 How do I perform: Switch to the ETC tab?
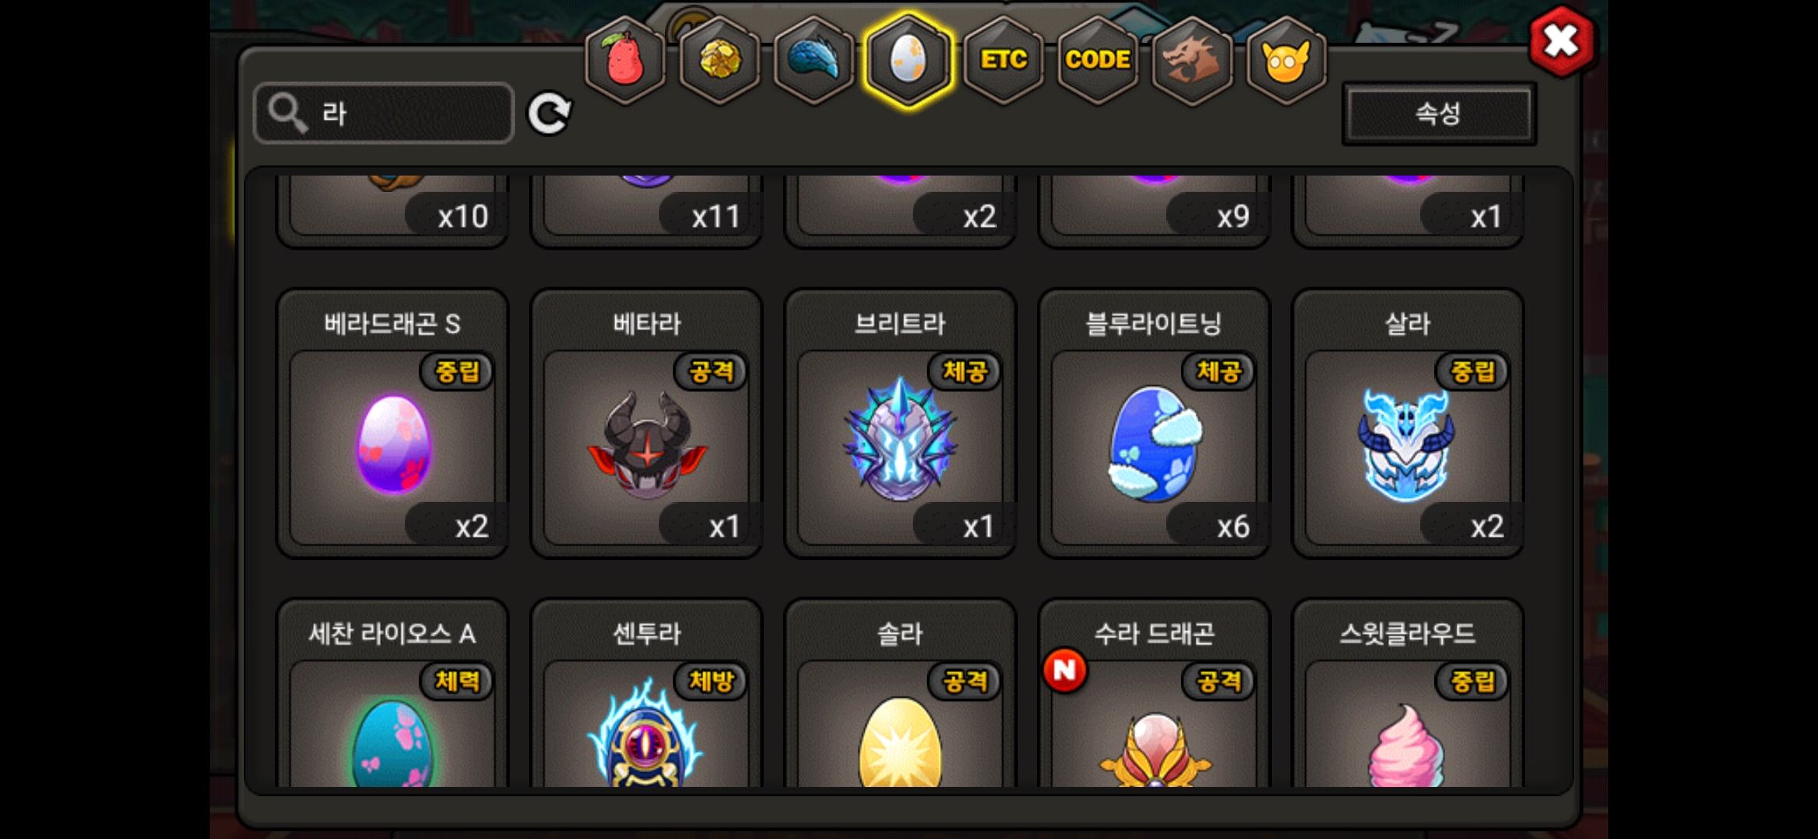click(1003, 60)
